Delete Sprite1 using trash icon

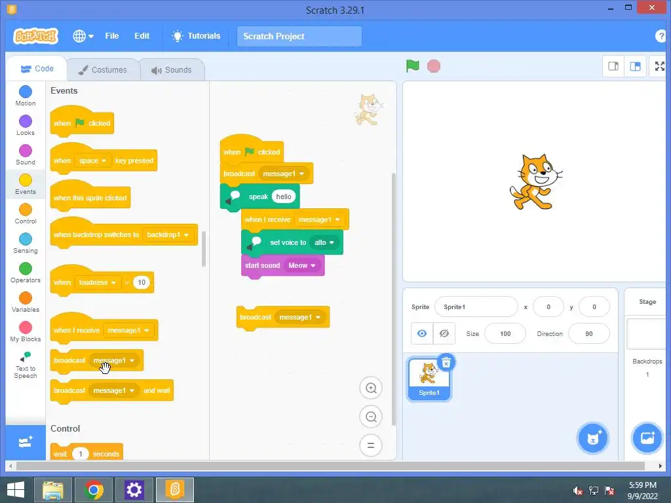tap(446, 363)
